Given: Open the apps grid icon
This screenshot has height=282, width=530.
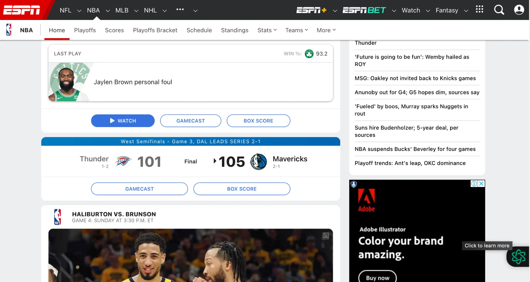Looking at the screenshot, I should (x=479, y=9).
